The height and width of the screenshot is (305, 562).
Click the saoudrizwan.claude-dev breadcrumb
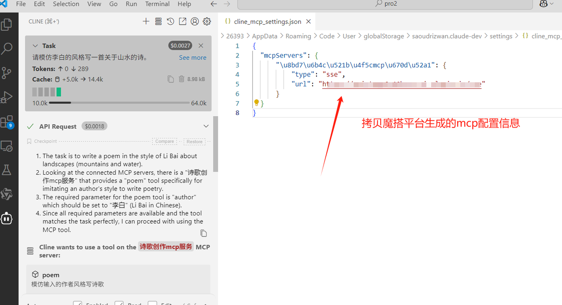[447, 36]
